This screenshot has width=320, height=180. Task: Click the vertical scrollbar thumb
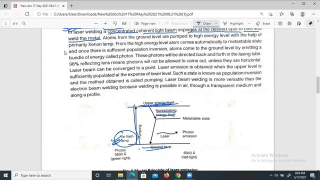coord(318,84)
